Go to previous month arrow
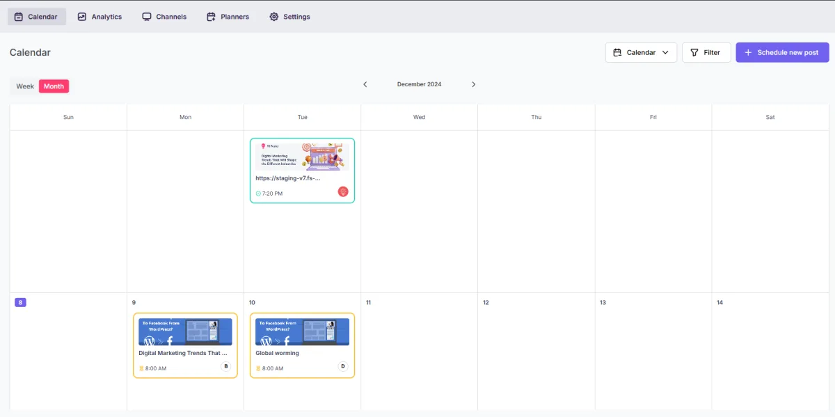Screen dimensions: 835x417 pos(365,84)
